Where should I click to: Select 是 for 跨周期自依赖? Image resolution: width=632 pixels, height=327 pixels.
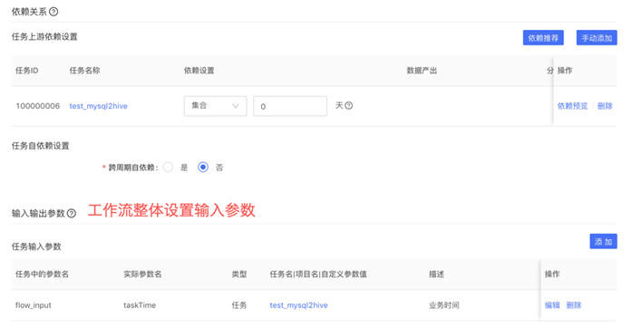pos(168,168)
